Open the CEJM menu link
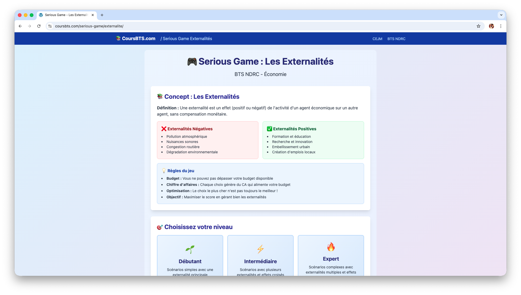This screenshot has height=295, width=521. pos(377,39)
